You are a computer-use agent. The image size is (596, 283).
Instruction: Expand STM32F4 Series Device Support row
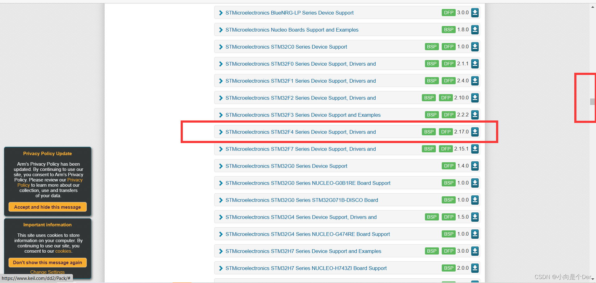tap(221, 132)
